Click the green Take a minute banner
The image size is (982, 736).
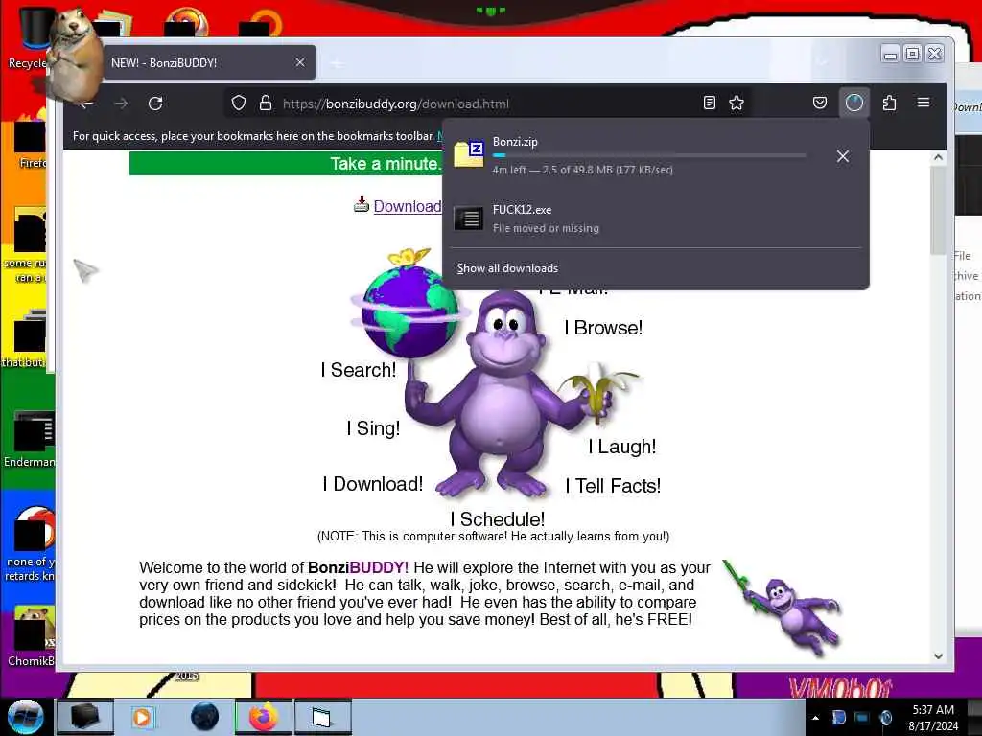[x=286, y=164]
